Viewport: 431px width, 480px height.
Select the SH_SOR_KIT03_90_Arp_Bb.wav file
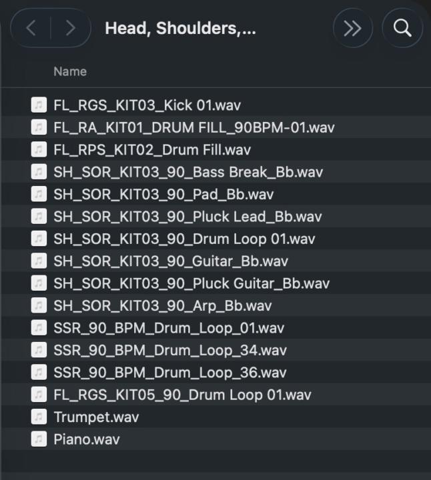(162, 306)
